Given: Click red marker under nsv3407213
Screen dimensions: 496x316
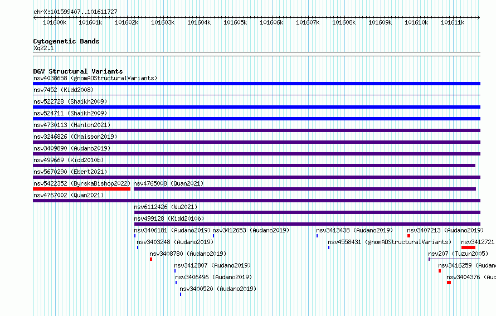Looking at the screenshot, I should point(409,236).
